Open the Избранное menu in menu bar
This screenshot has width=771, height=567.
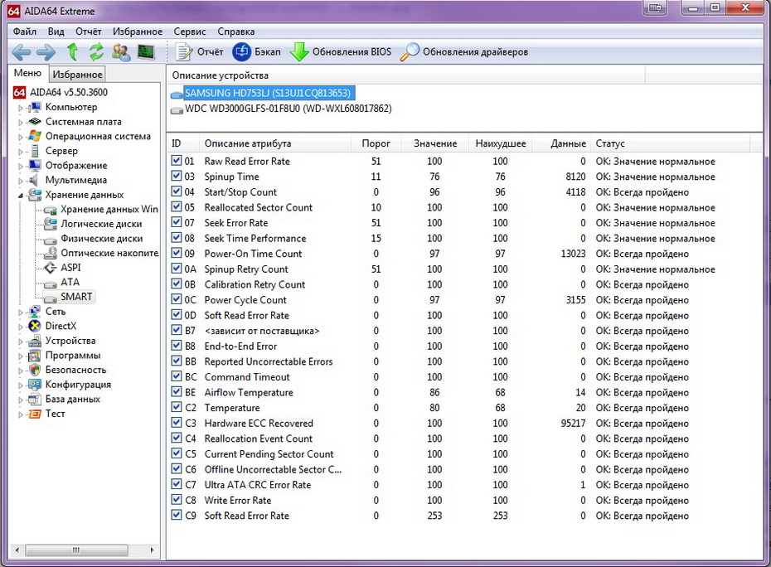pyautogui.click(x=138, y=31)
